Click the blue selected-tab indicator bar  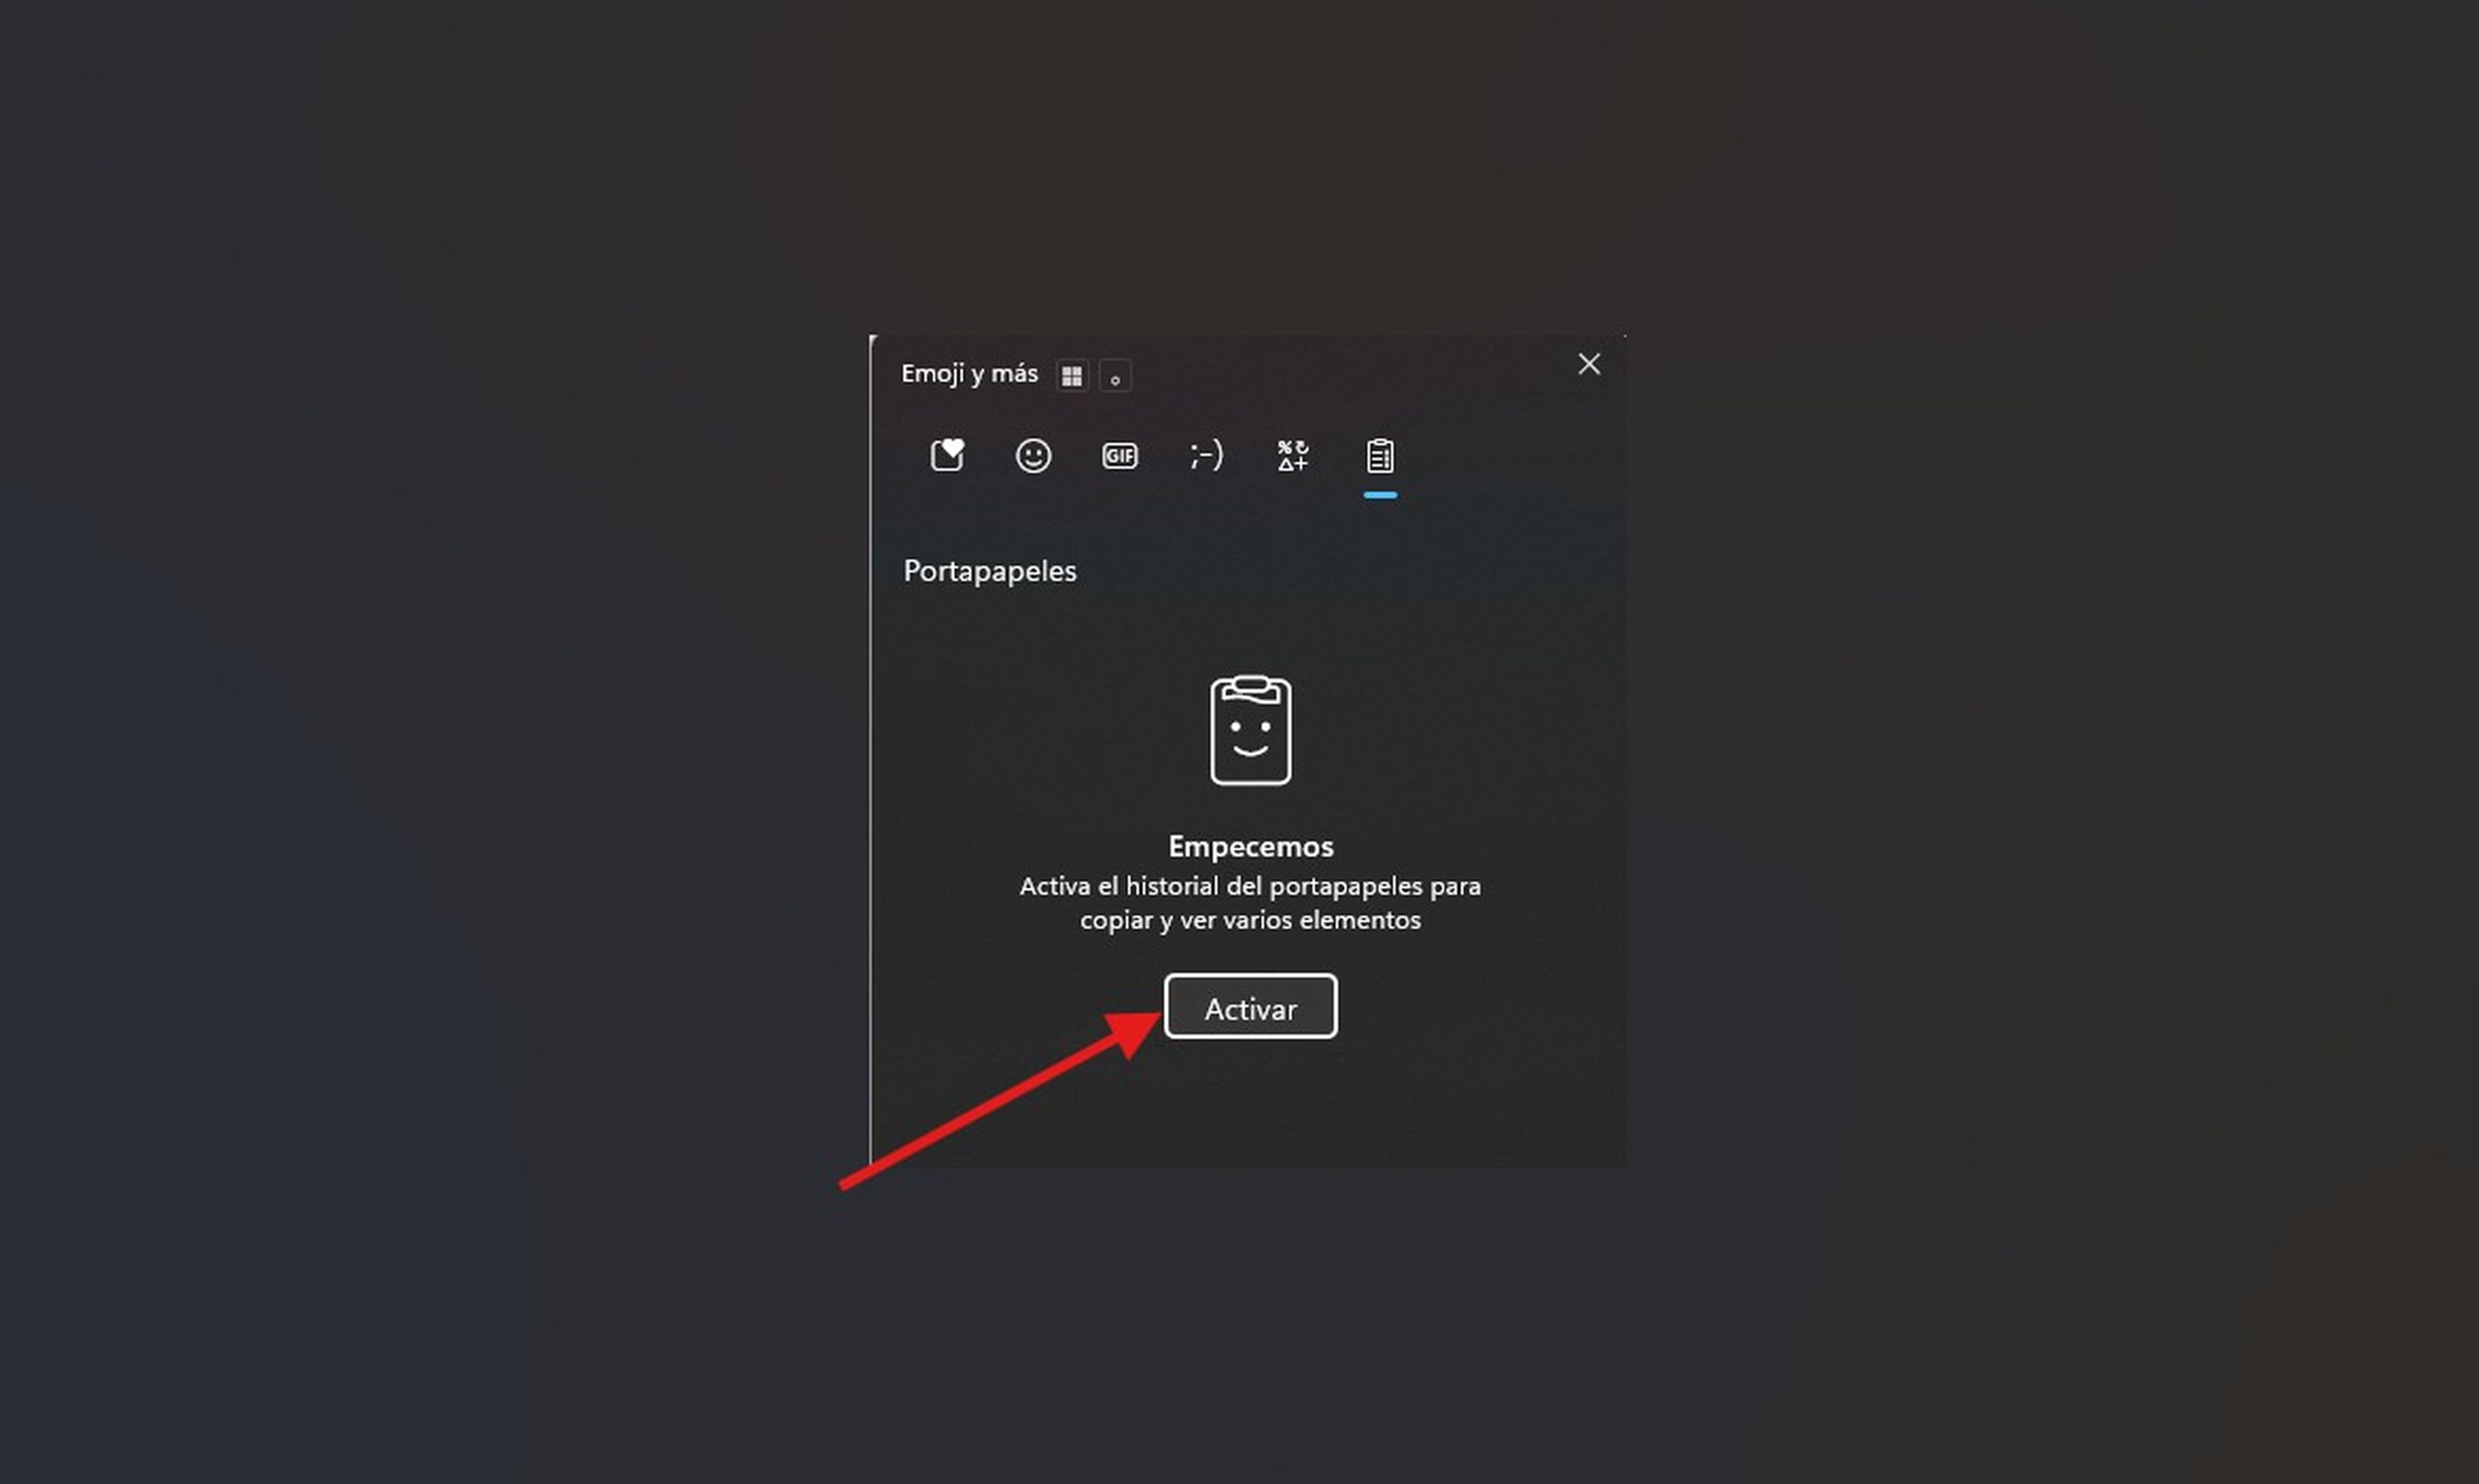coord(1379,494)
